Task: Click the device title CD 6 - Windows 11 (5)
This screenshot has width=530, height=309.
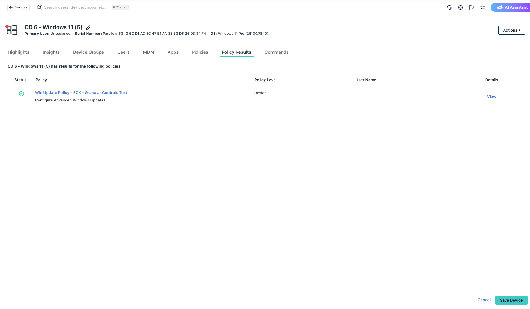Action: 53,27
